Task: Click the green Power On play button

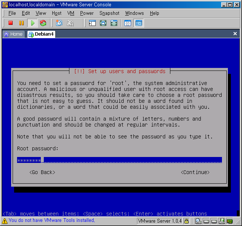Action: pos(32,23)
